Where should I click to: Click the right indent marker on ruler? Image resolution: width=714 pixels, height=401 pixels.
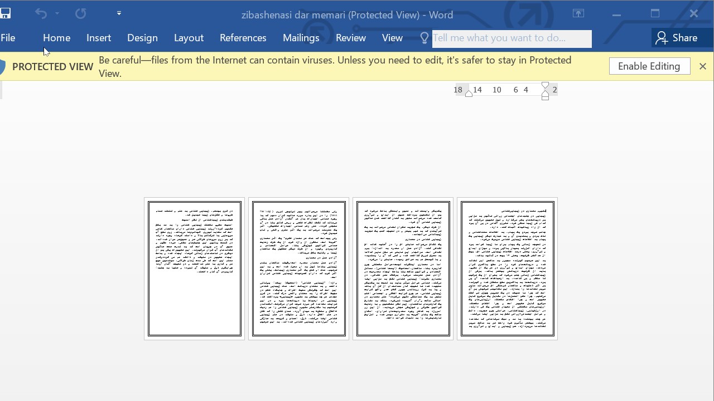point(546,91)
